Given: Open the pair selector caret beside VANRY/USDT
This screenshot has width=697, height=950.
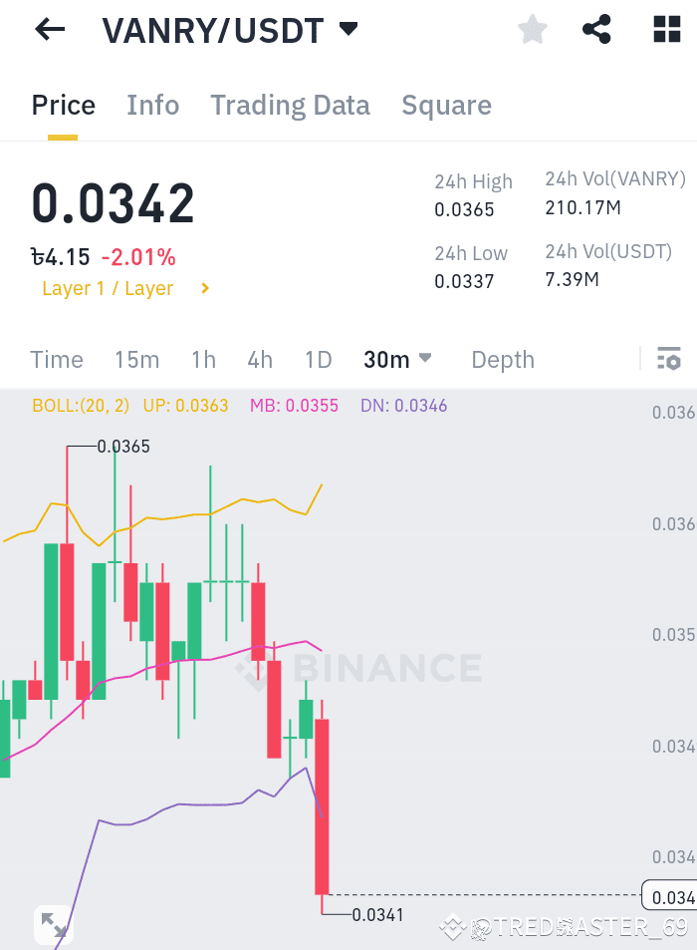Looking at the screenshot, I should [x=348, y=29].
